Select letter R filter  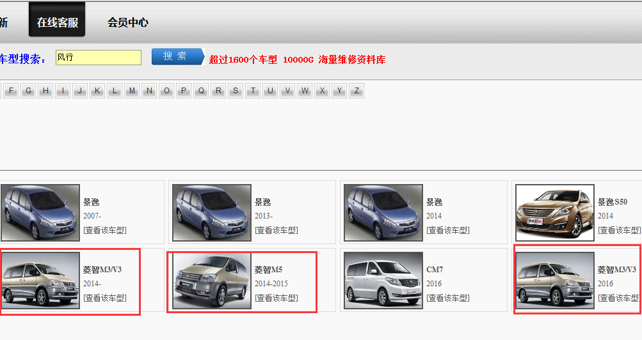pyautogui.click(x=218, y=91)
